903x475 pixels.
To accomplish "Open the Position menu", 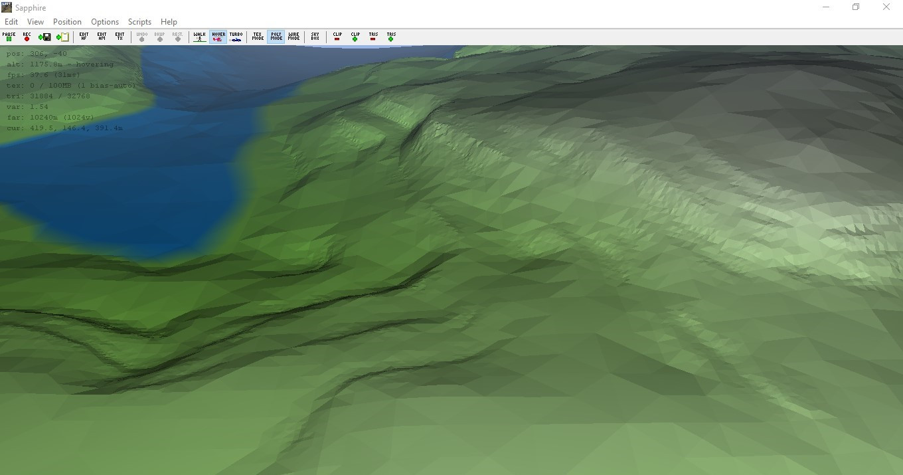I will point(67,22).
